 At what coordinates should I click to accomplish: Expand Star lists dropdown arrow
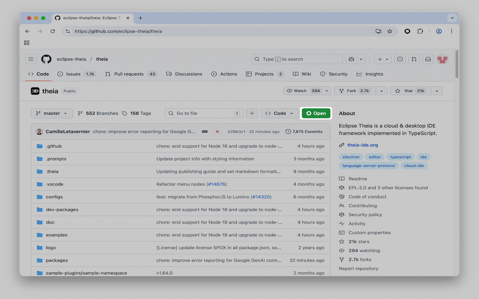tap(437, 91)
